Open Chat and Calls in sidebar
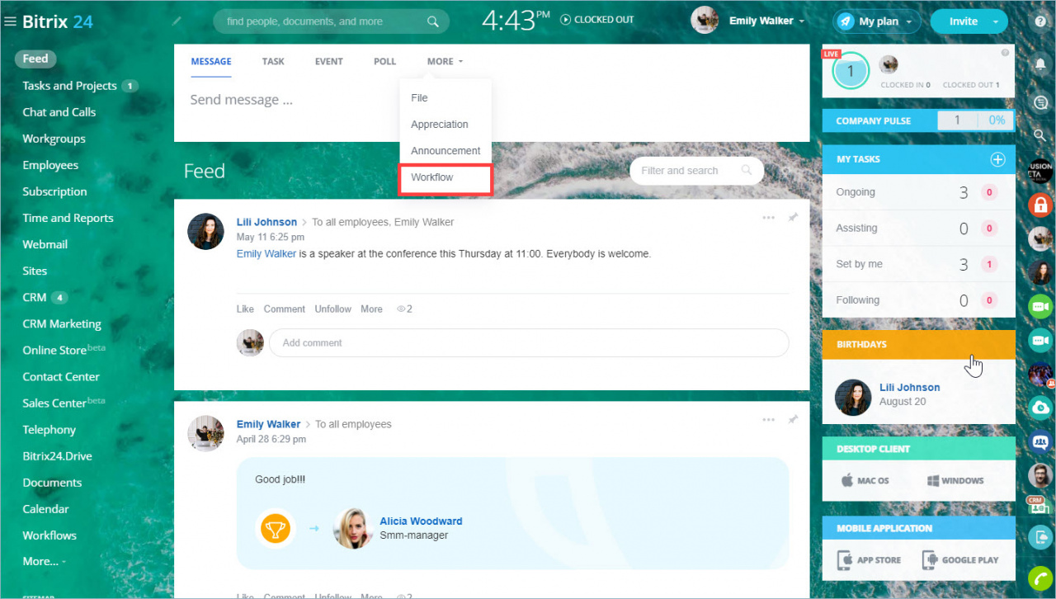 pyautogui.click(x=59, y=112)
